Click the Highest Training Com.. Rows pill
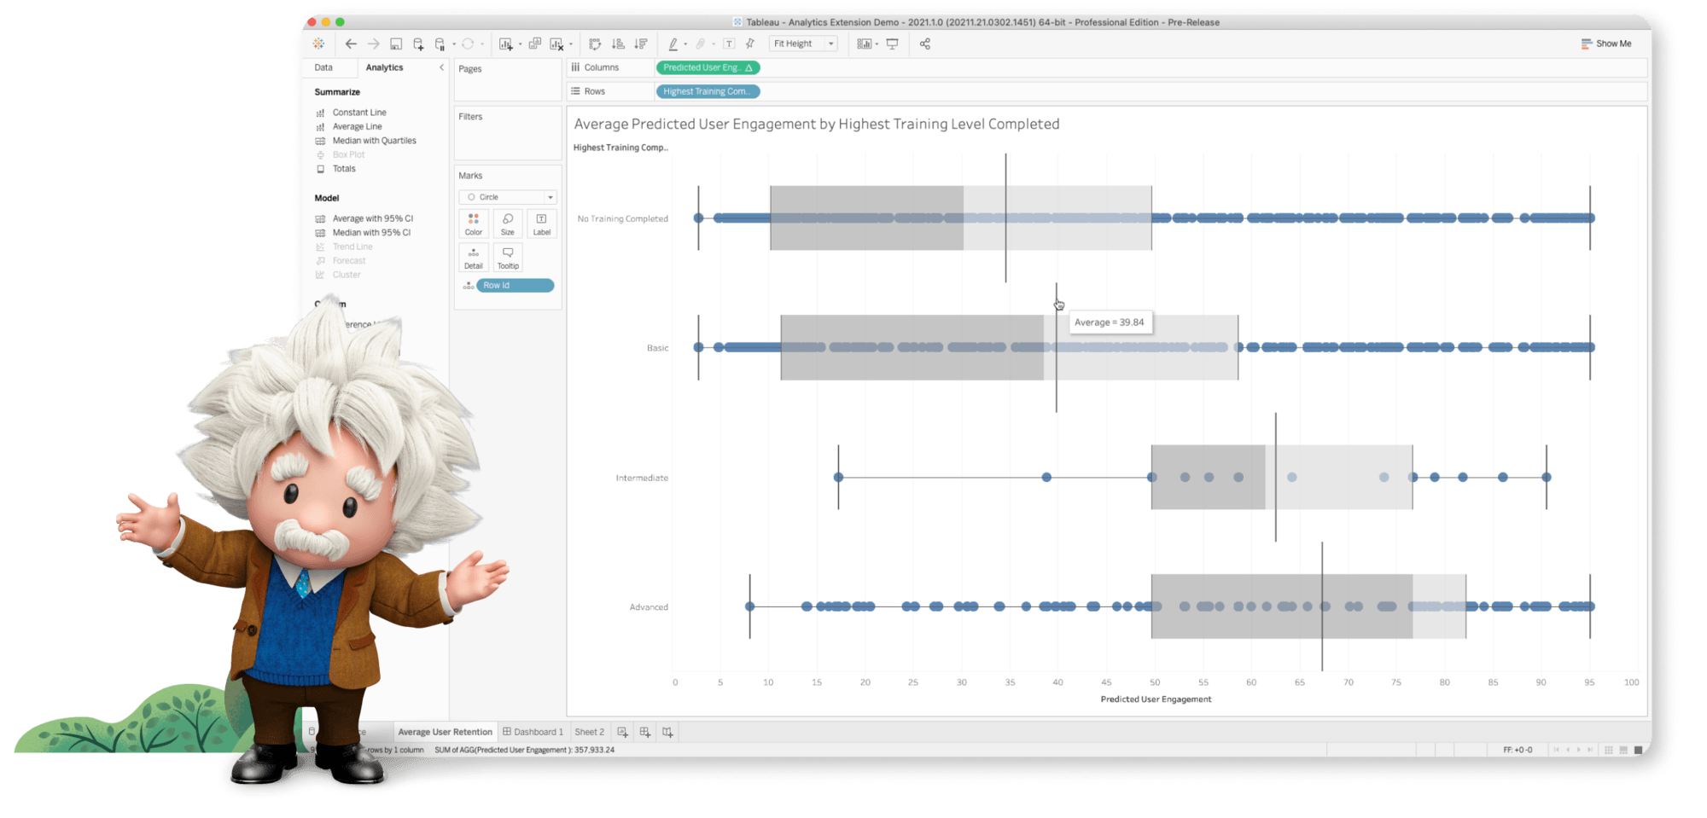The width and height of the screenshot is (1707, 818). (708, 91)
